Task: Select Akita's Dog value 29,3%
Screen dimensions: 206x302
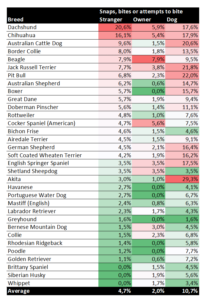Action: 182,179
